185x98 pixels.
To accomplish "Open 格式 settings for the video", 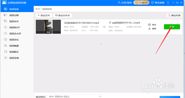I will coord(154,25).
